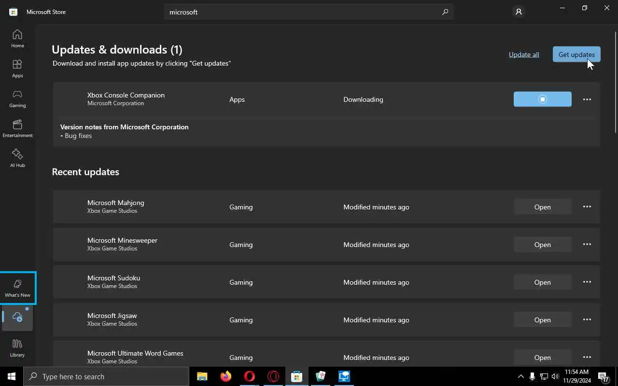
Task: Click the Downloading status text
Action: click(x=363, y=99)
